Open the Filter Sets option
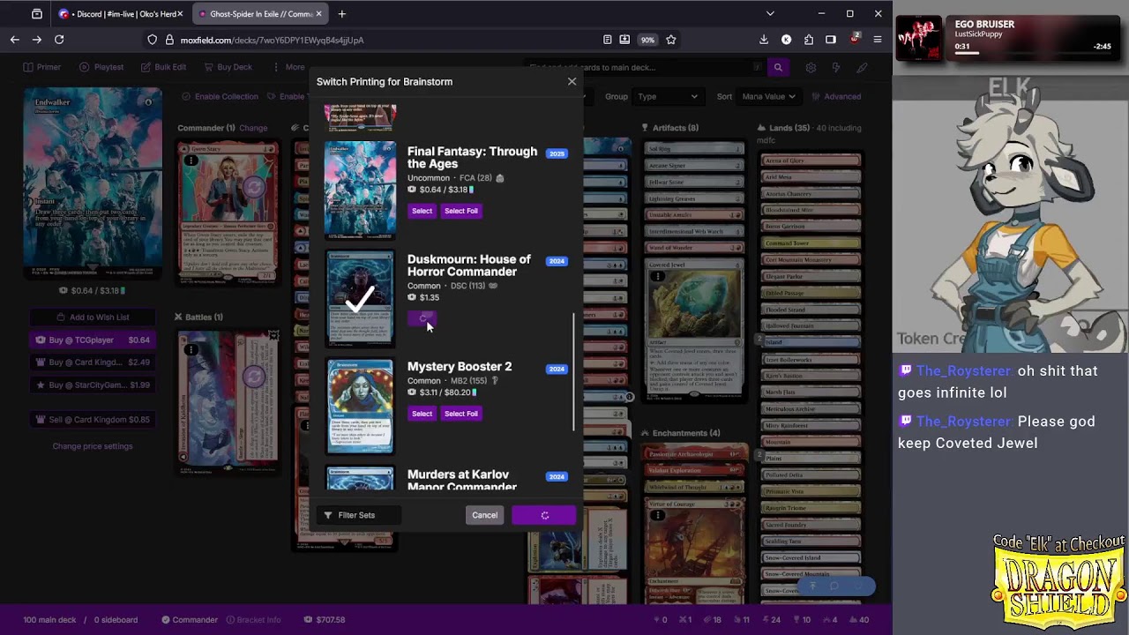 click(349, 515)
